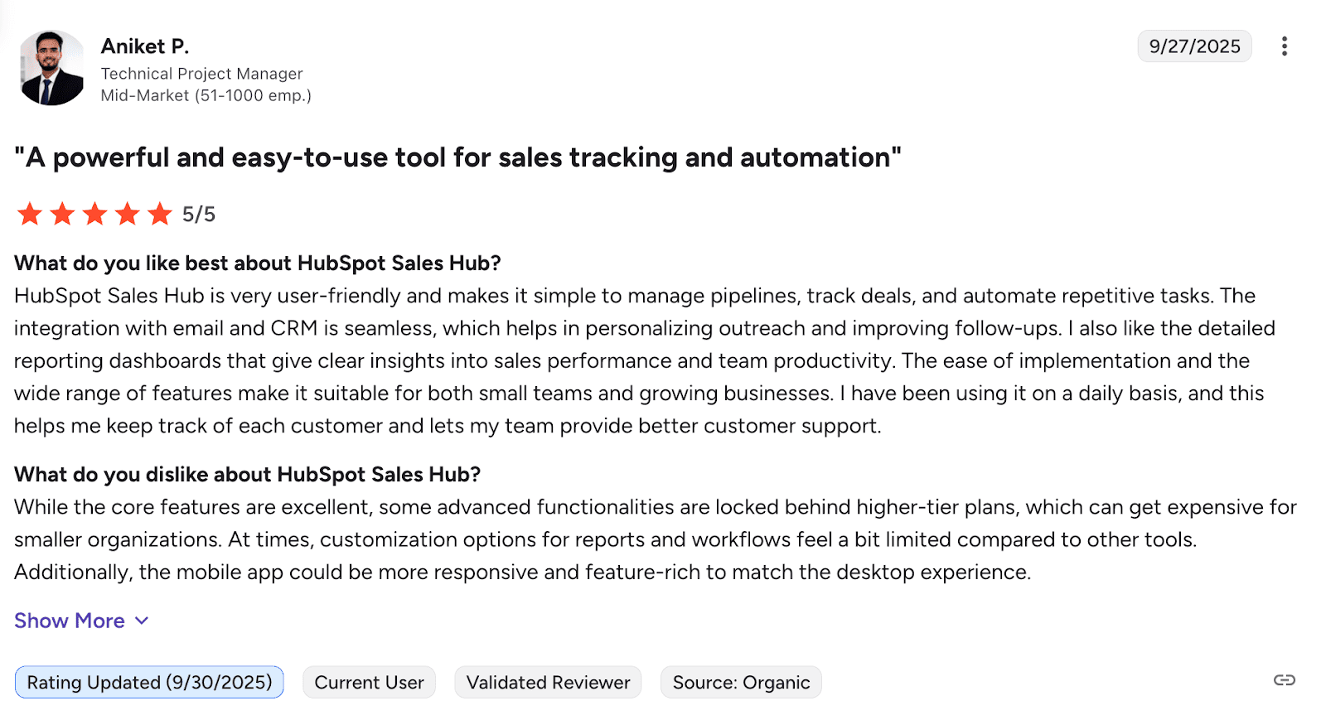Click the 5/5 rating score text
Screen dimensions: 1326x720
[x=199, y=215]
